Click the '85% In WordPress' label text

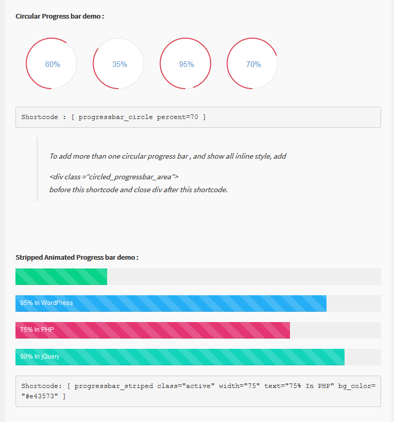[46, 303]
